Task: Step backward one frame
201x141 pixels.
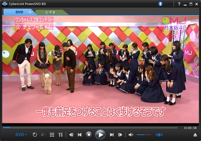Action: (x=71, y=135)
